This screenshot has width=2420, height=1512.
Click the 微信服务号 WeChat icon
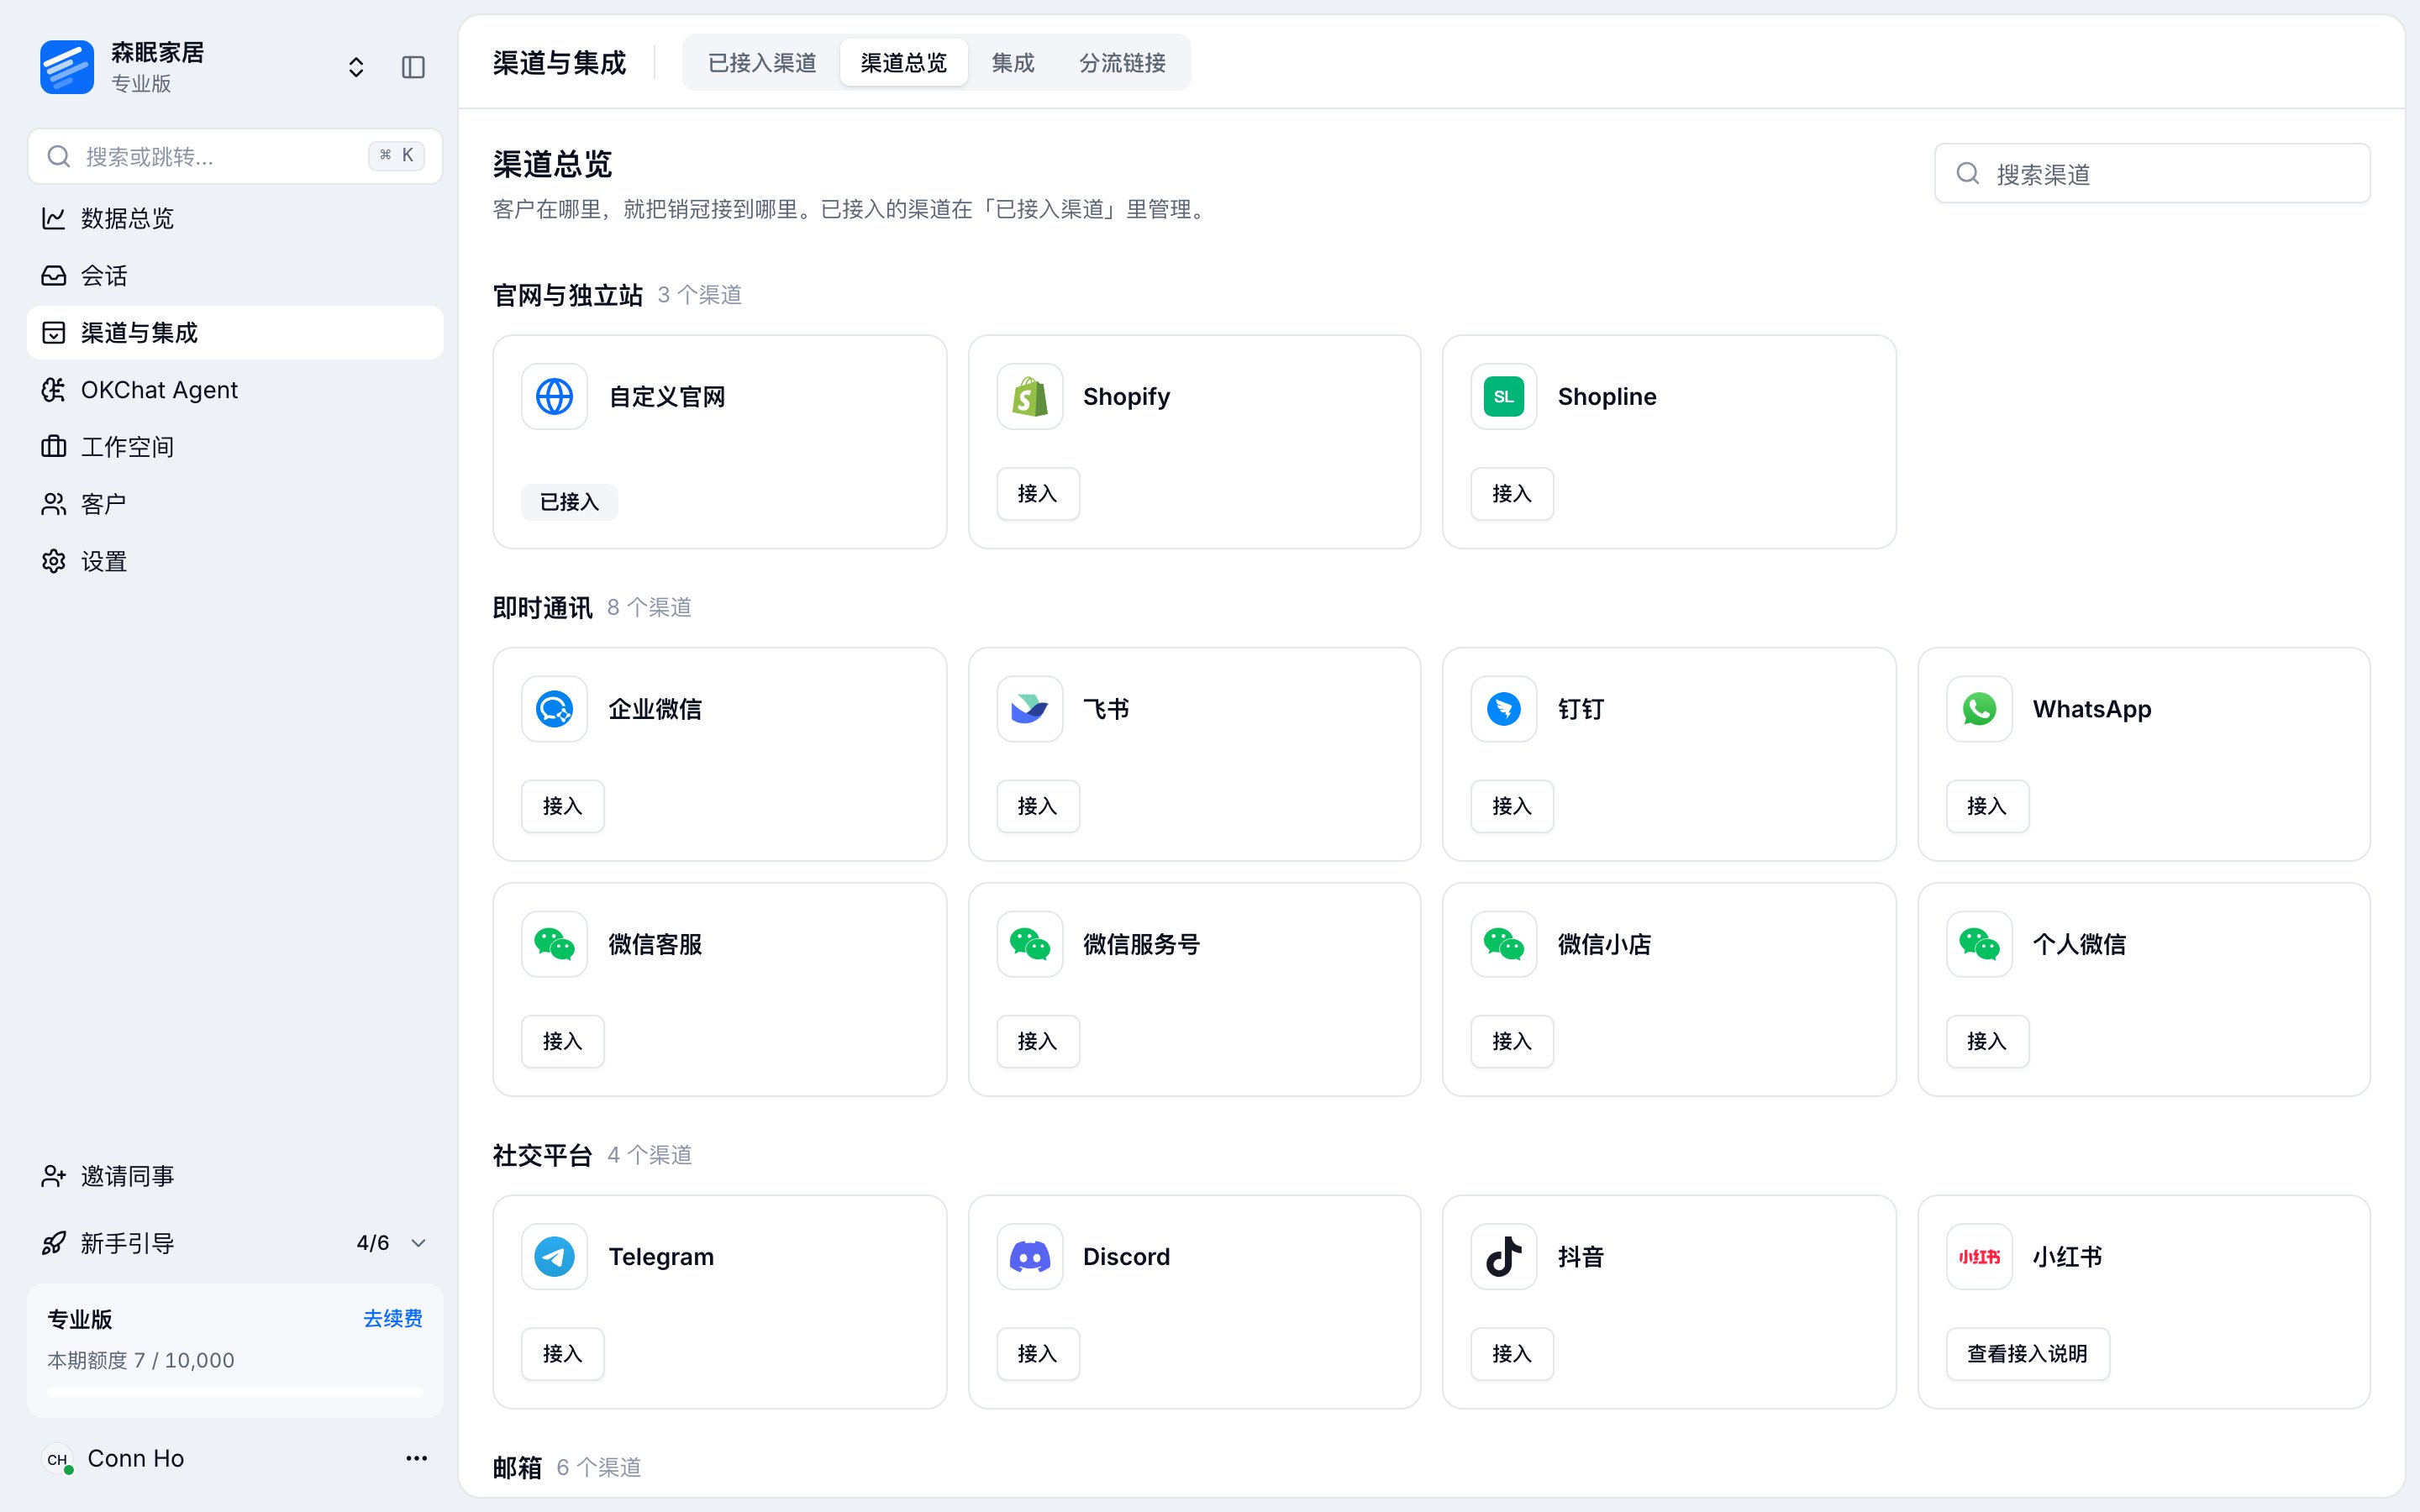click(x=1029, y=944)
